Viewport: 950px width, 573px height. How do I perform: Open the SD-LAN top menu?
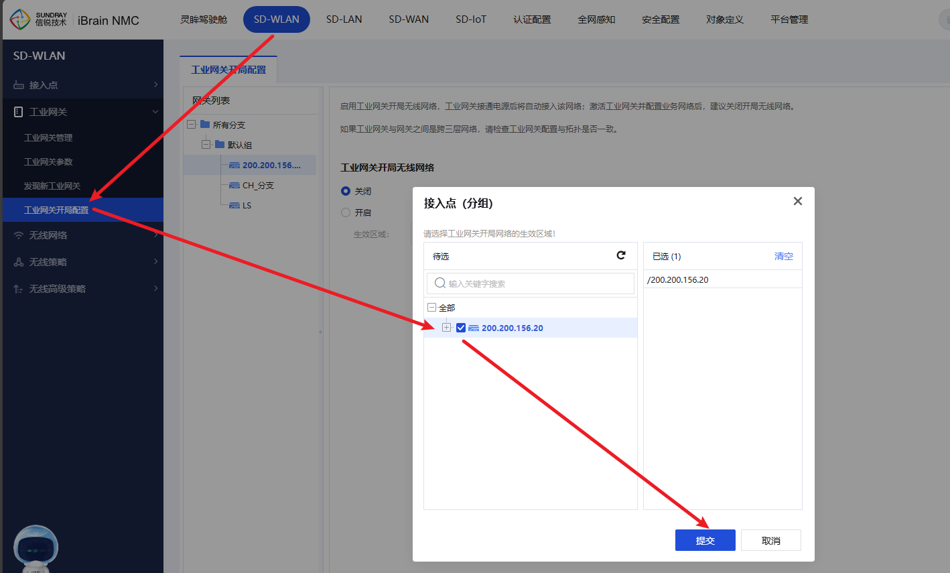[x=344, y=19]
